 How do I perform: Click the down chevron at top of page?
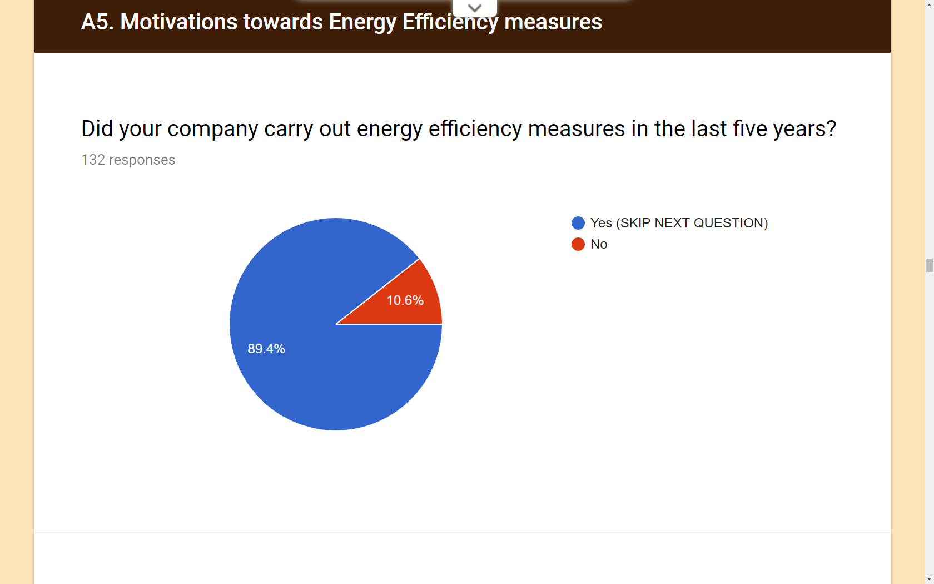point(474,8)
